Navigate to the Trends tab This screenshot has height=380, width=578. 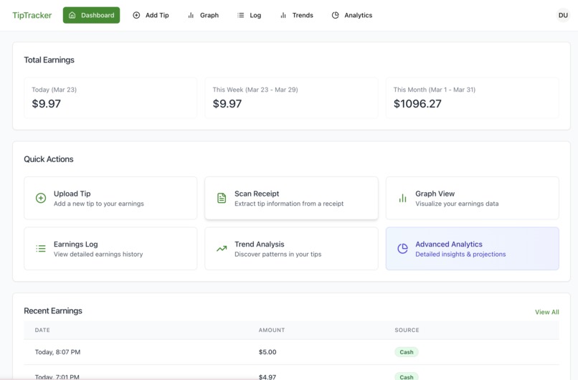[x=297, y=15]
